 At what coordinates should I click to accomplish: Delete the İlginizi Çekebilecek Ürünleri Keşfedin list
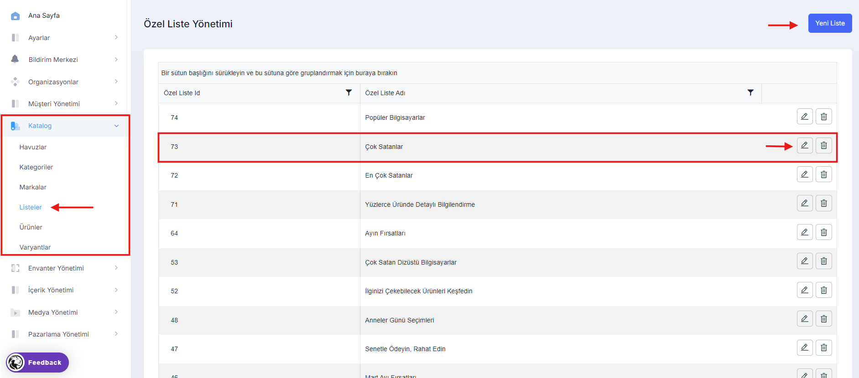(824, 290)
